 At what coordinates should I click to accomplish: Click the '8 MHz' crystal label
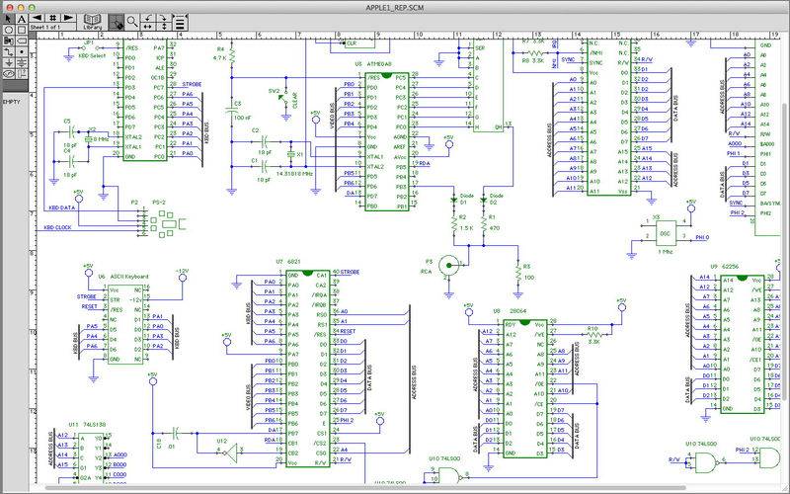(x=102, y=138)
